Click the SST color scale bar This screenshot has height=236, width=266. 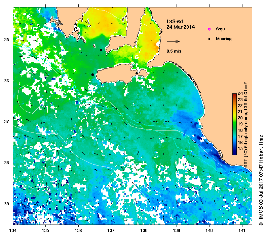(234, 124)
